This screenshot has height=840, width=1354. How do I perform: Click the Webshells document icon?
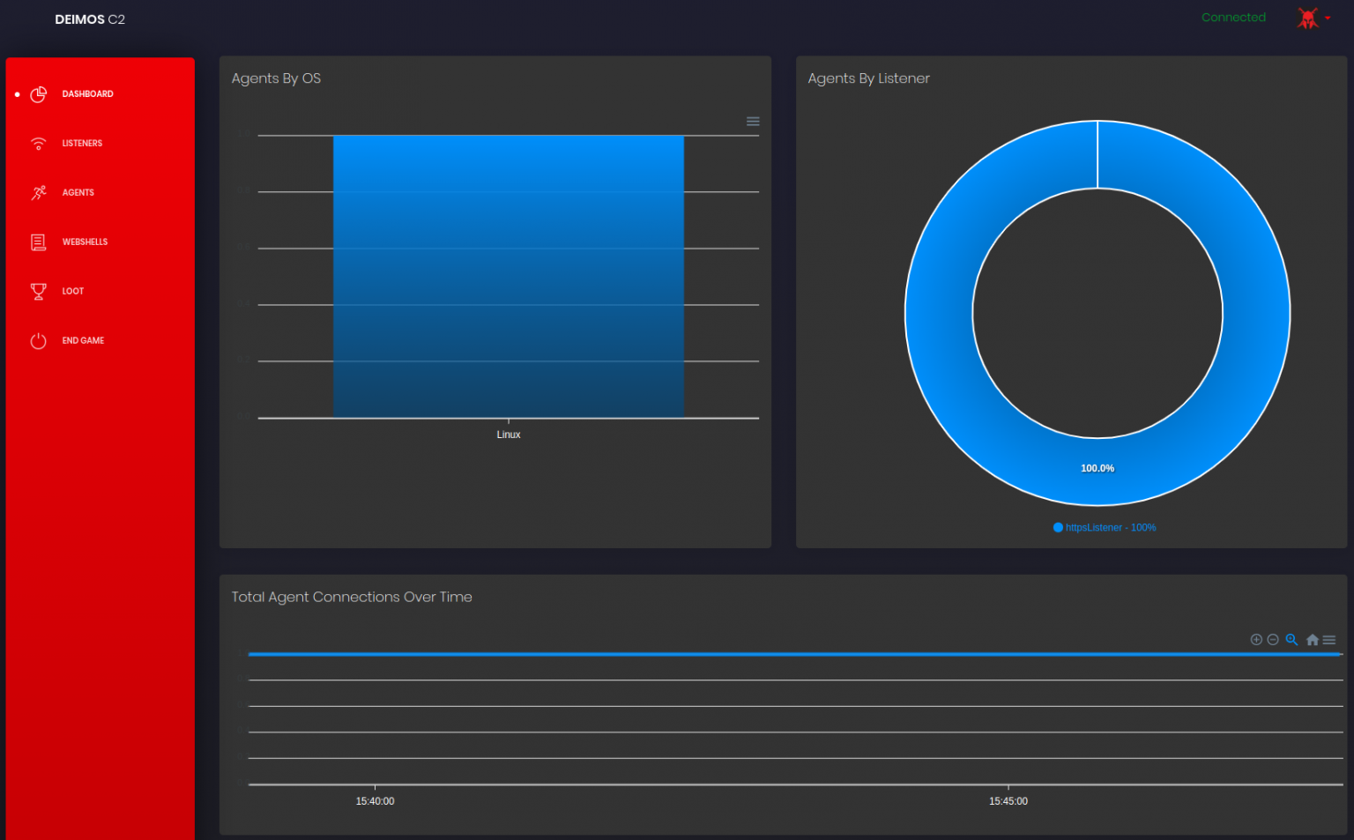click(39, 242)
